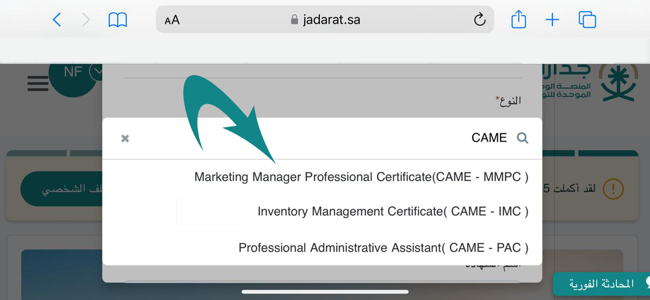
Task: Open the hamburger navigation menu
Action: coord(38,84)
